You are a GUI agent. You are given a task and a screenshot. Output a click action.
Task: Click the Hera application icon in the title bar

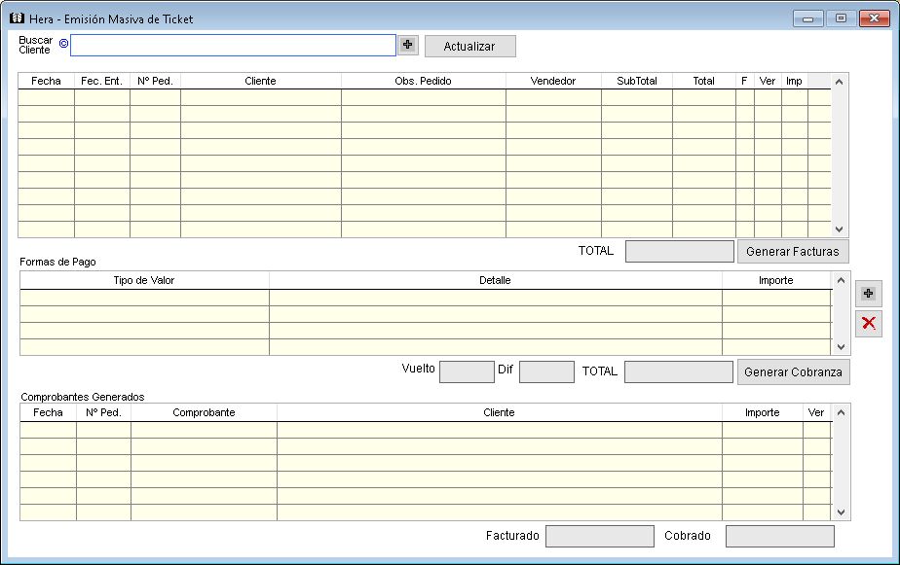tap(16, 18)
